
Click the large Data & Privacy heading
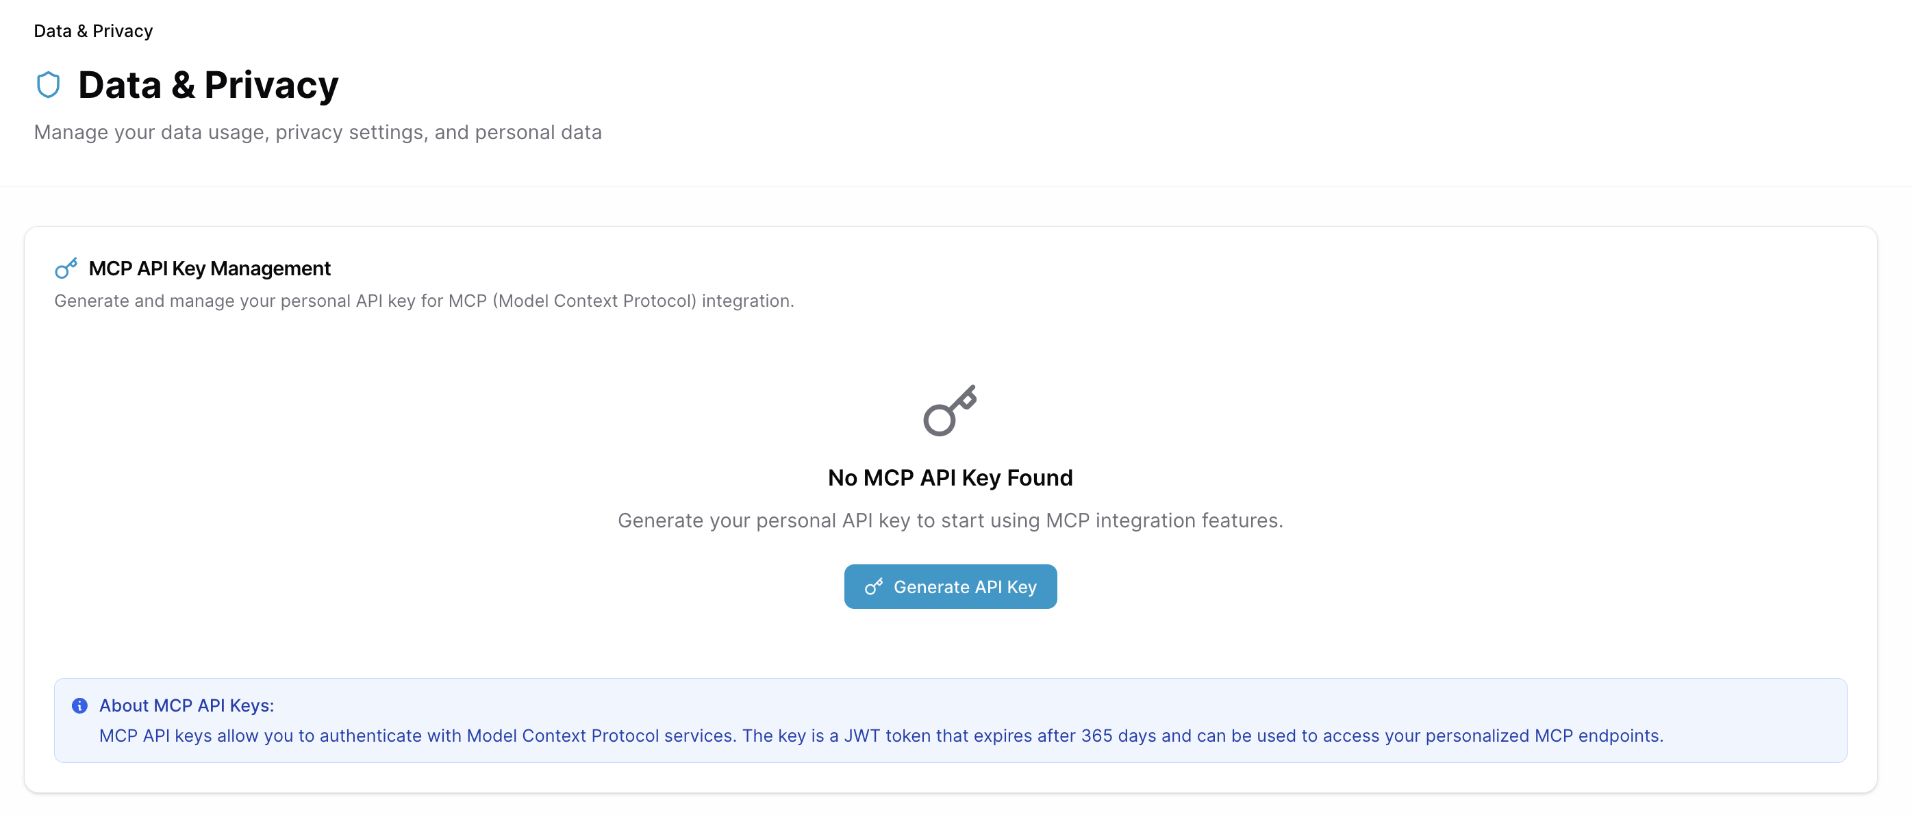click(207, 85)
